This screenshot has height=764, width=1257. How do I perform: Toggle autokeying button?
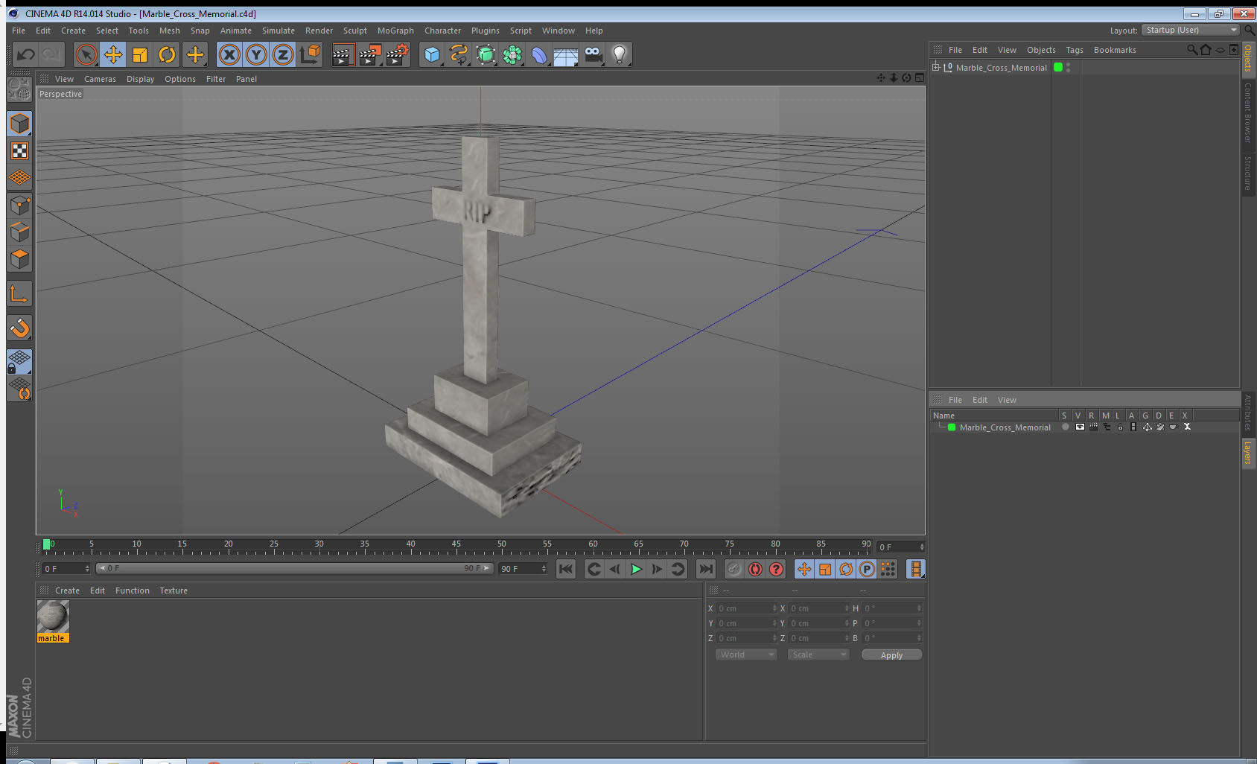click(755, 569)
